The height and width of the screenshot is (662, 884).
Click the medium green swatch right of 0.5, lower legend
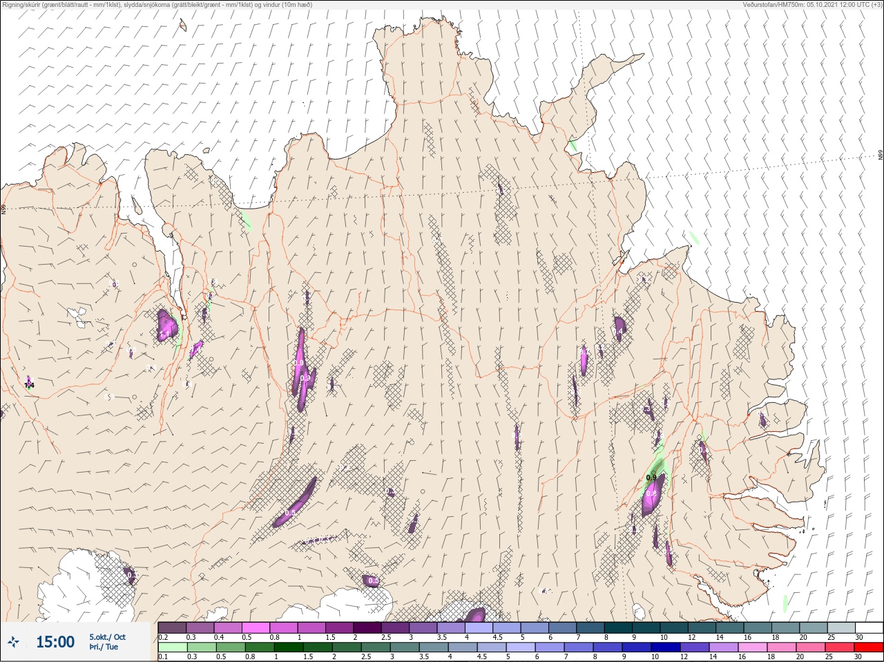[230, 647]
